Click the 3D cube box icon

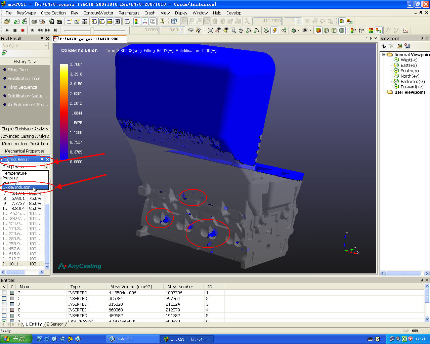pyautogui.click(x=174, y=21)
